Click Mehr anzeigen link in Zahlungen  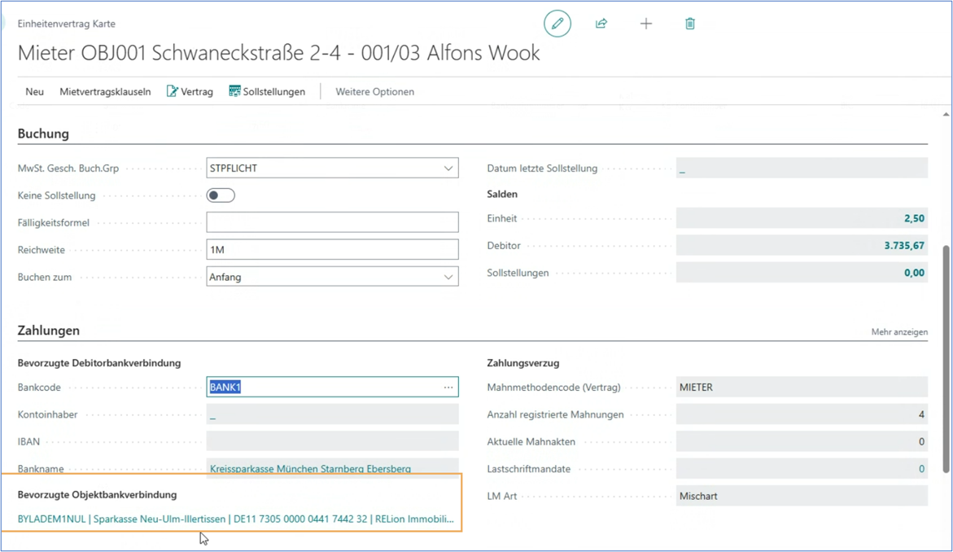click(x=898, y=332)
